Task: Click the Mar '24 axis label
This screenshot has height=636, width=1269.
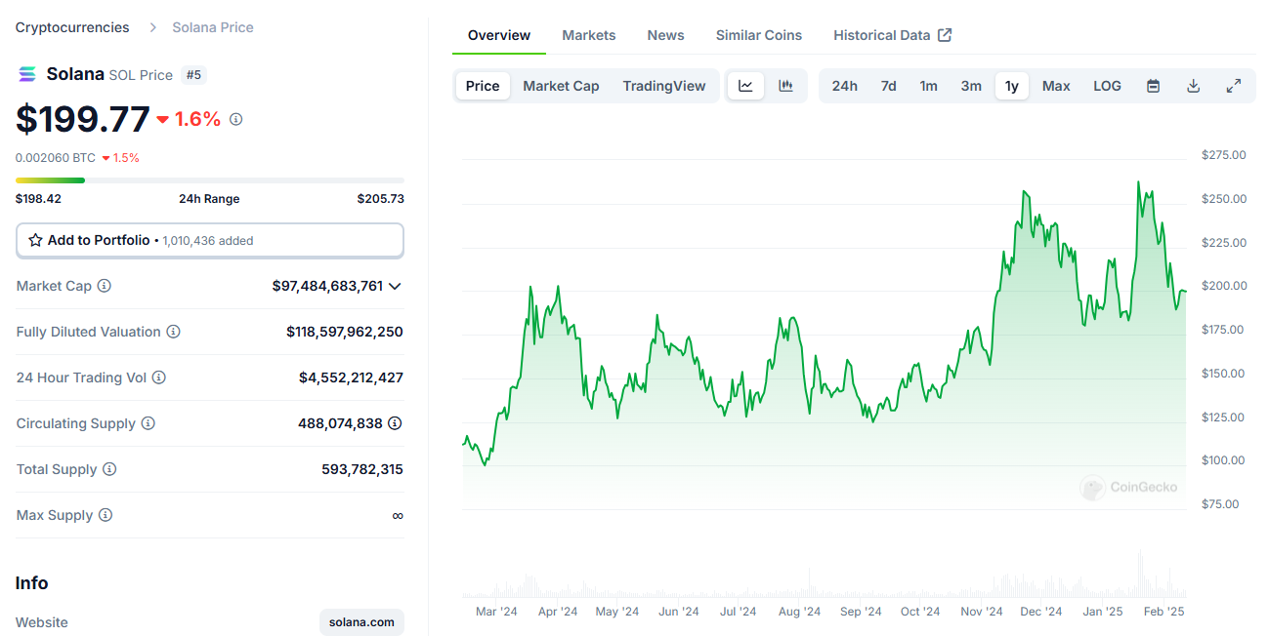Action: click(x=496, y=612)
